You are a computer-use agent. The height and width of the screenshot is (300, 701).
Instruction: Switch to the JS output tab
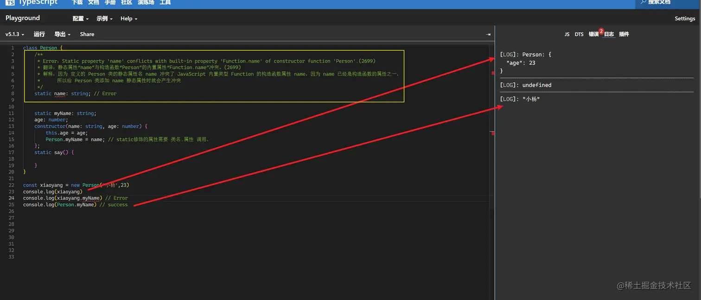click(567, 34)
